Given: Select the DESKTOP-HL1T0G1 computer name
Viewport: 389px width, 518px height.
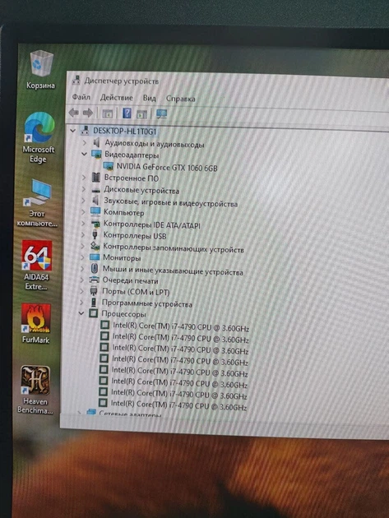Looking at the screenshot, I should click(125, 131).
